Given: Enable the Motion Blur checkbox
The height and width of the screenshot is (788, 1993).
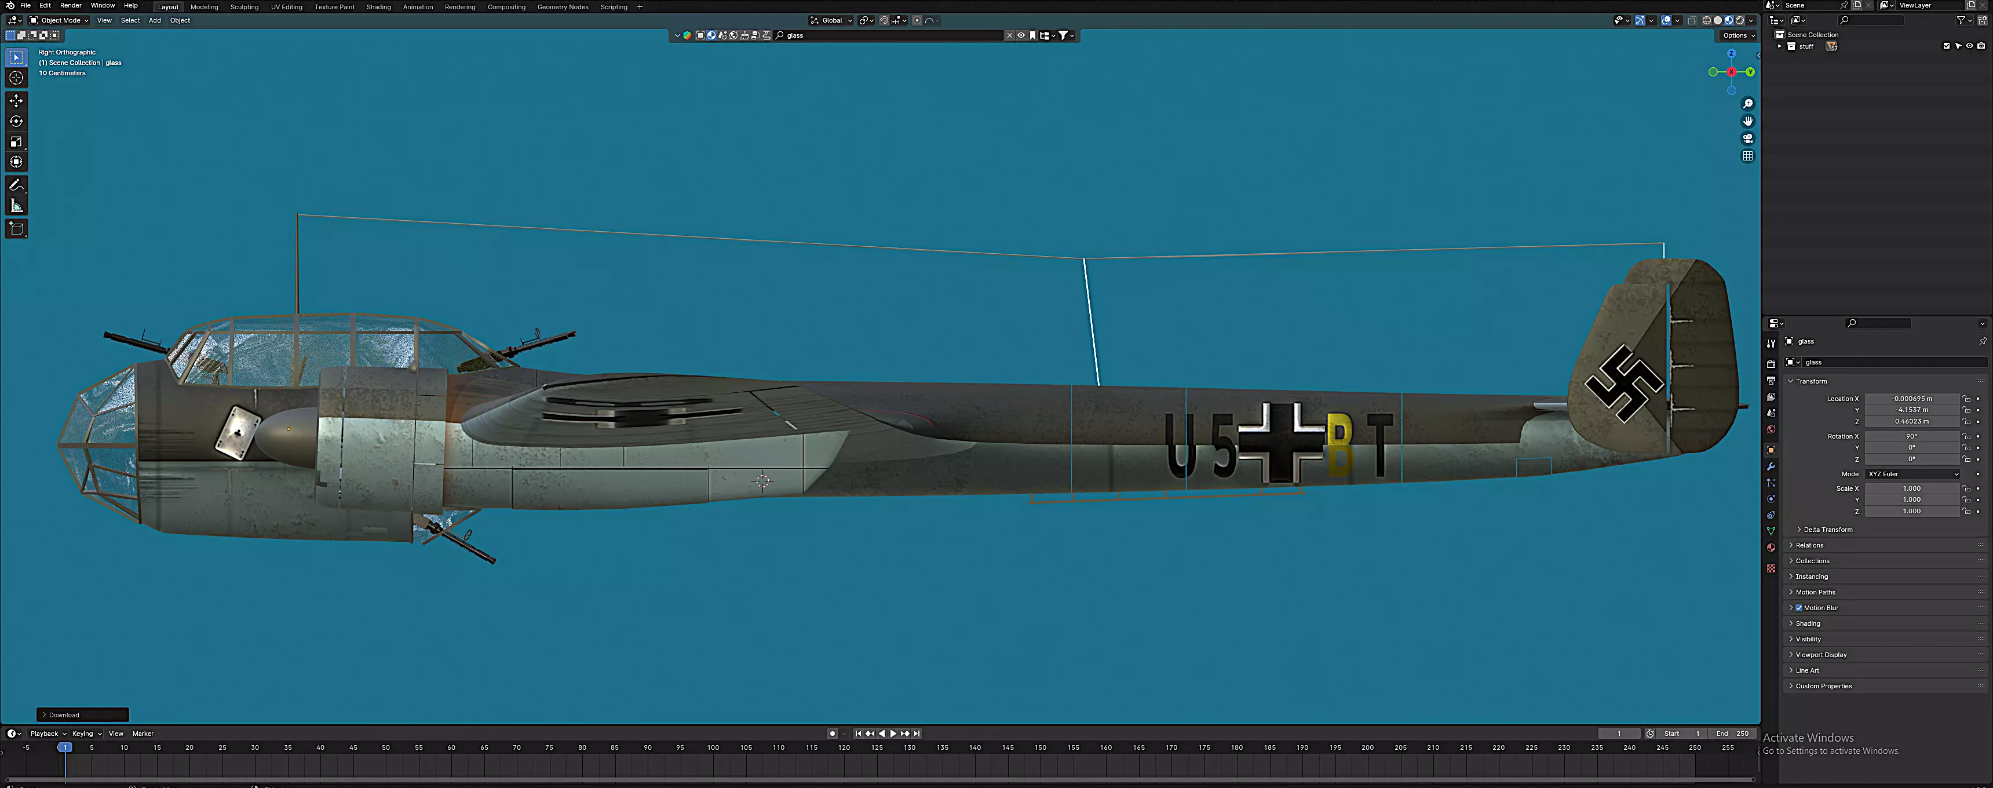Looking at the screenshot, I should point(1799,608).
